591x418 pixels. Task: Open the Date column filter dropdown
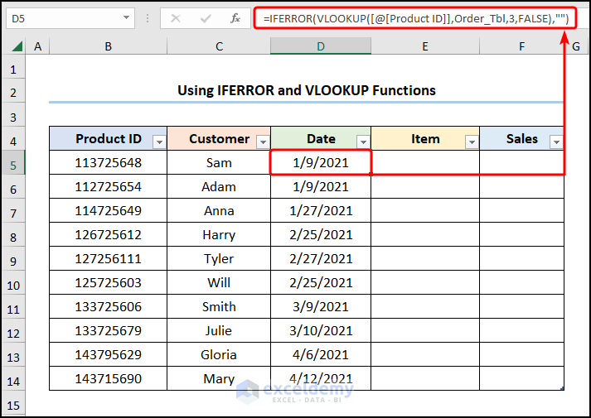point(362,142)
